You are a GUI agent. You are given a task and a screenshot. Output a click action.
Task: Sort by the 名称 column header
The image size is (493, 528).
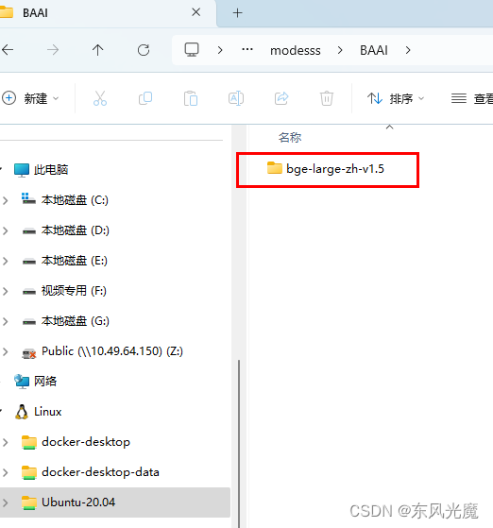click(x=290, y=137)
